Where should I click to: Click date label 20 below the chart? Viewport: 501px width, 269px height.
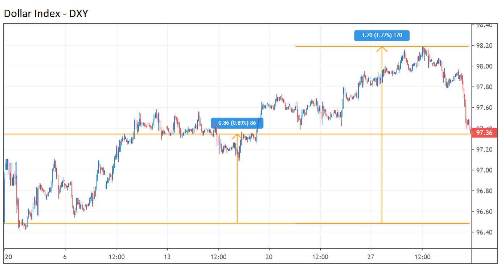269,257
